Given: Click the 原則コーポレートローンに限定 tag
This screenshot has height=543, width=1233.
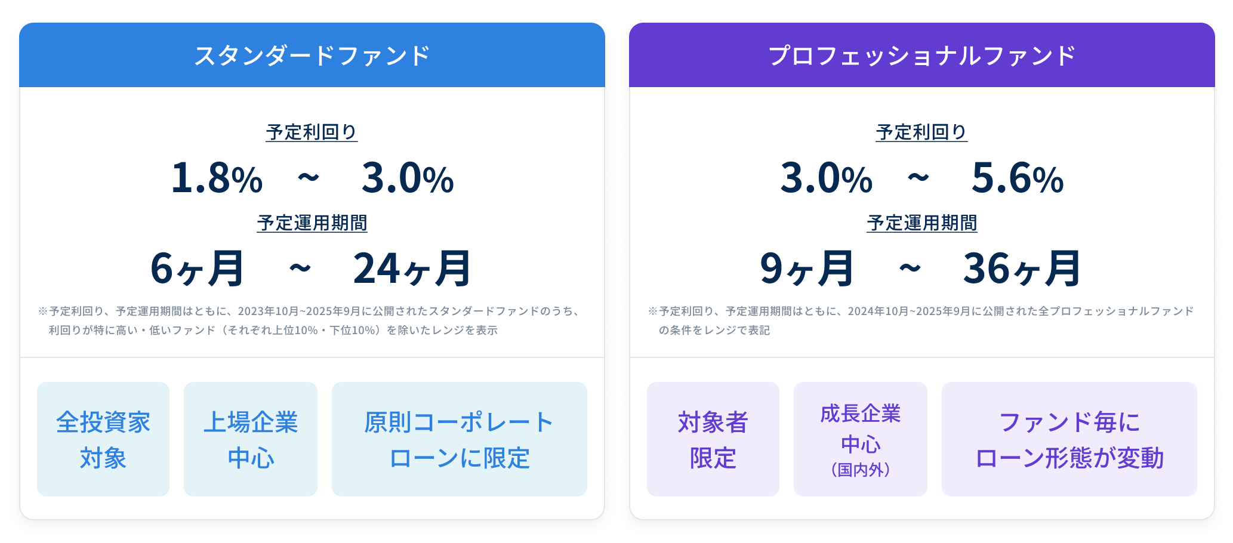Looking at the screenshot, I should click(x=460, y=439).
